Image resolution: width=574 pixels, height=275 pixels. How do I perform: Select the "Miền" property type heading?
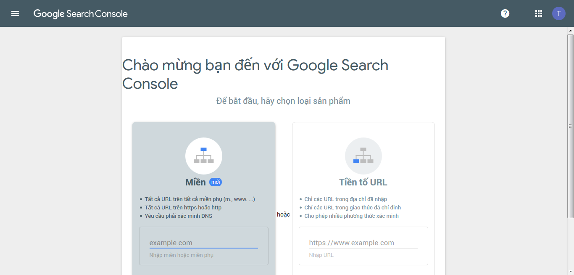pos(195,182)
